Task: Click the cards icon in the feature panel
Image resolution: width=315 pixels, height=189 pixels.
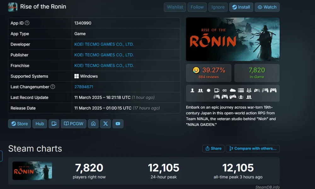Action: 217,90
